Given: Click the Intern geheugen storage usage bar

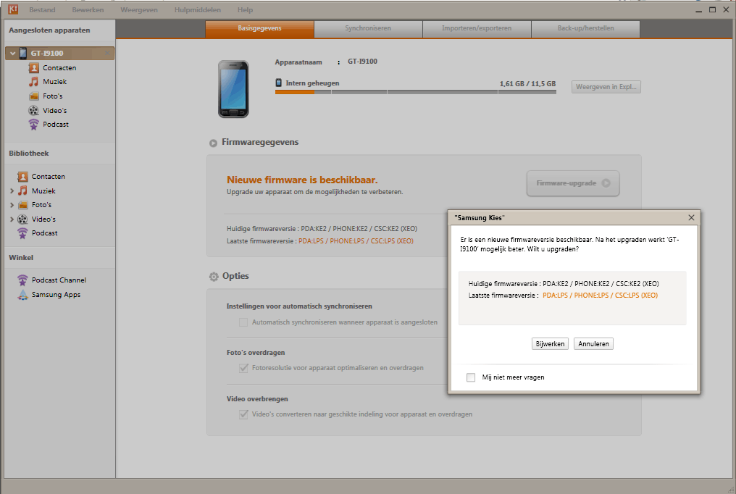Looking at the screenshot, I should pyautogui.click(x=415, y=93).
